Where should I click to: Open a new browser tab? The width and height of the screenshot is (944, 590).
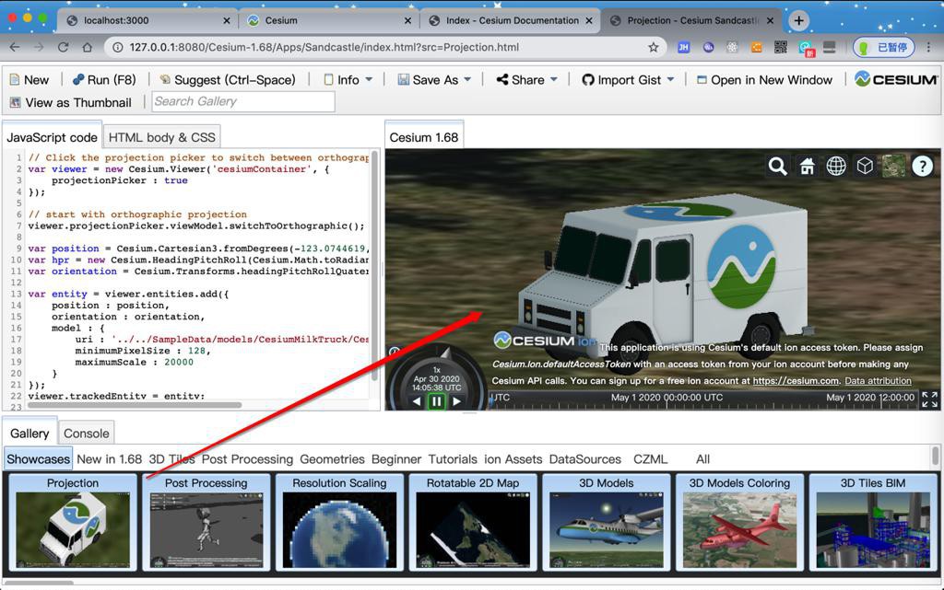click(x=798, y=20)
